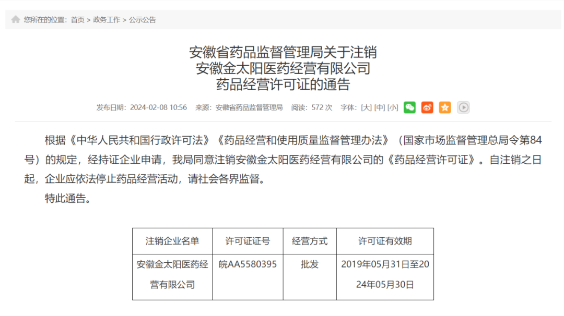
Task: Click the publish date 2024-02-08 10:56
Action: [158, 107]
